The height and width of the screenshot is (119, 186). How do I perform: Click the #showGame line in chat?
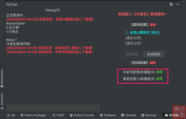point(16,23)
